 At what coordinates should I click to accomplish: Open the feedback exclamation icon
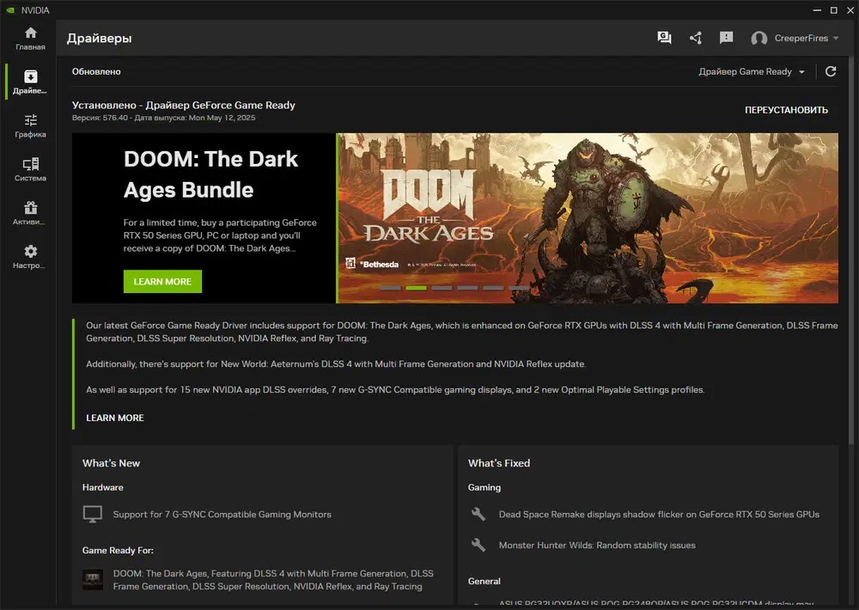pos(727,38)
